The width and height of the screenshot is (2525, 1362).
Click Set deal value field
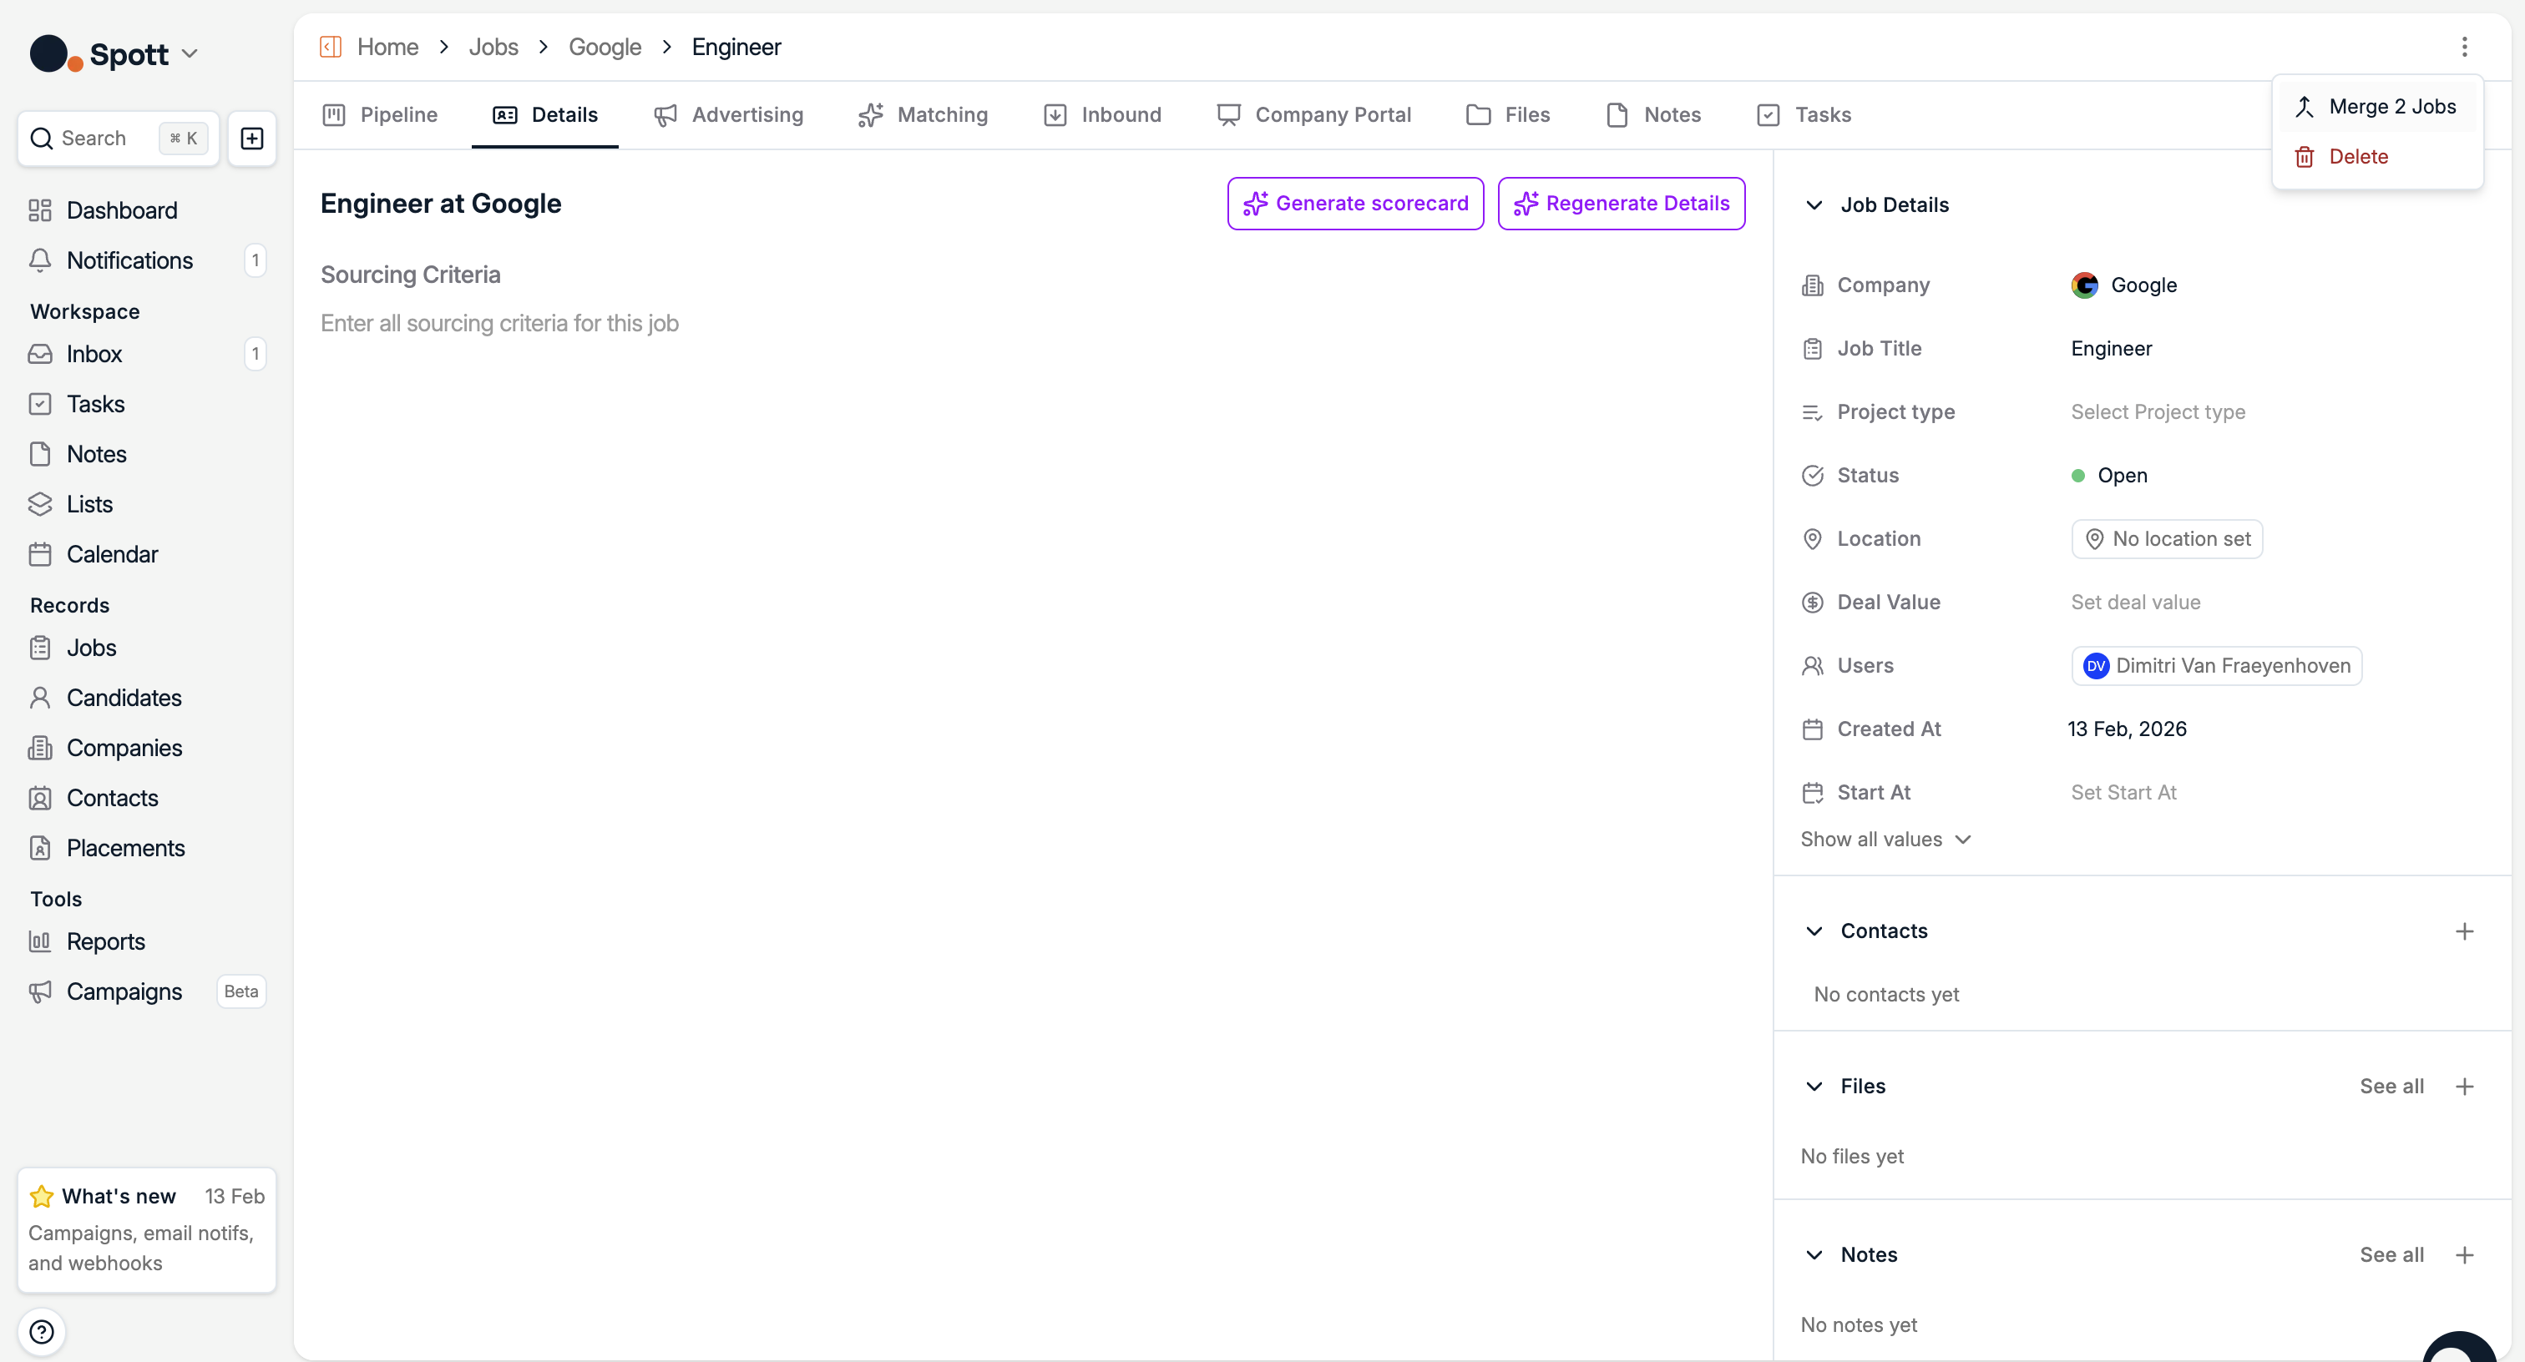[x=2135, y=602]
